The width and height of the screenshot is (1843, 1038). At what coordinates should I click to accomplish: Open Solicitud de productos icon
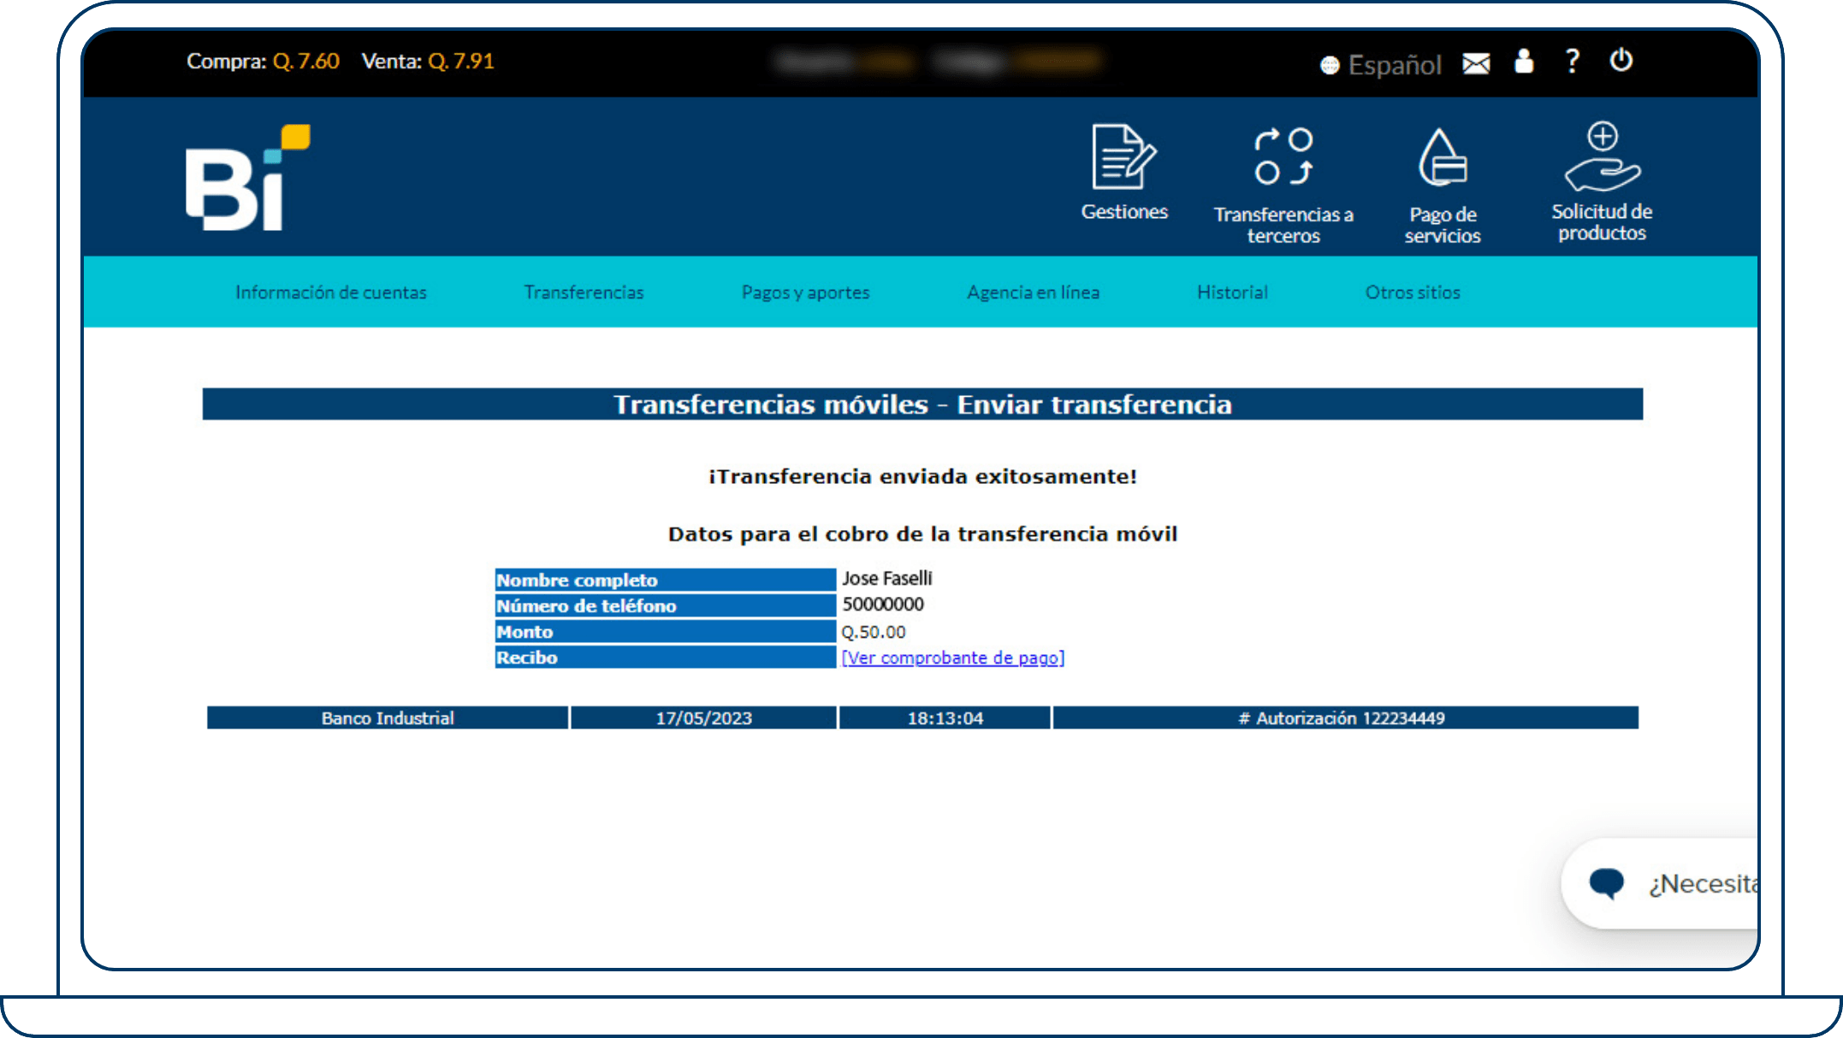point(1602,156)
